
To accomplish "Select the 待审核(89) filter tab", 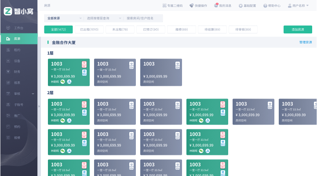I will pyautogui.click(x=243, y=29).
